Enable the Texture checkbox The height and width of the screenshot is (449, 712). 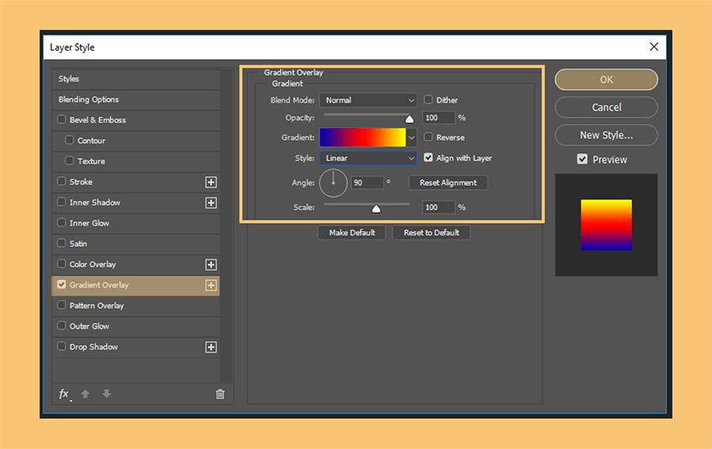(x=70, y=160)
